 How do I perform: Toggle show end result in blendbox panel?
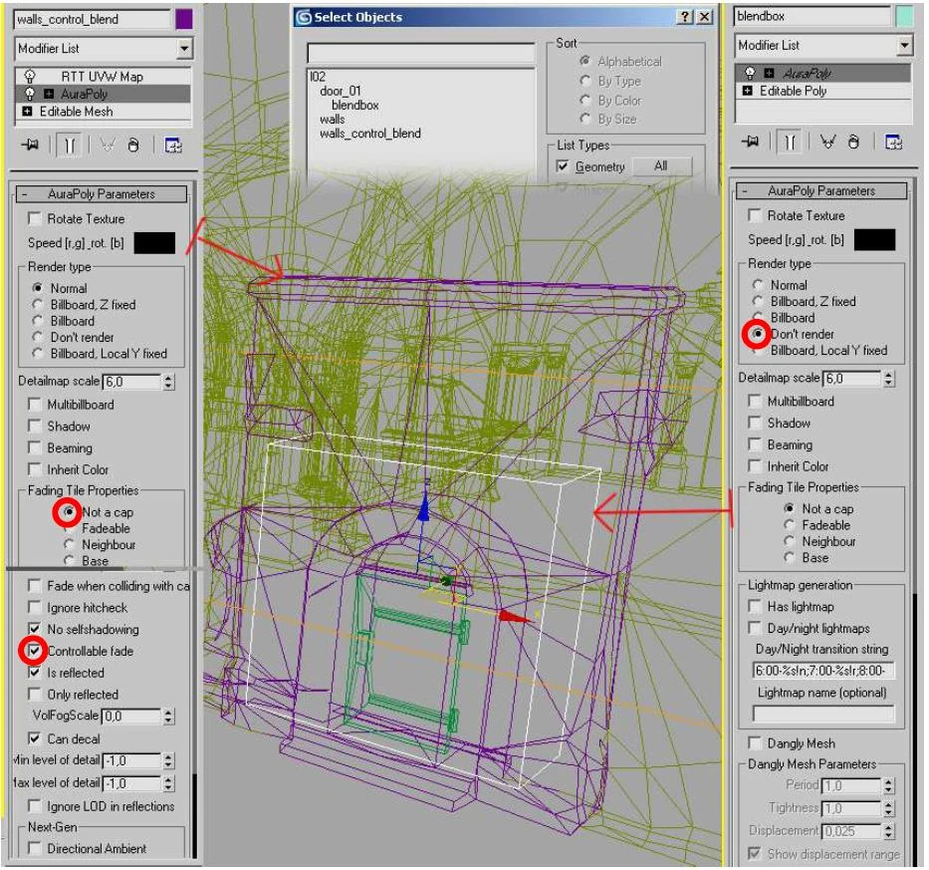point(790,142)
